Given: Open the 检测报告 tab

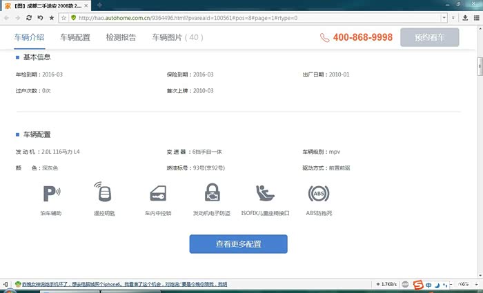Looking at the screenshot, I should tap(121, 37).
